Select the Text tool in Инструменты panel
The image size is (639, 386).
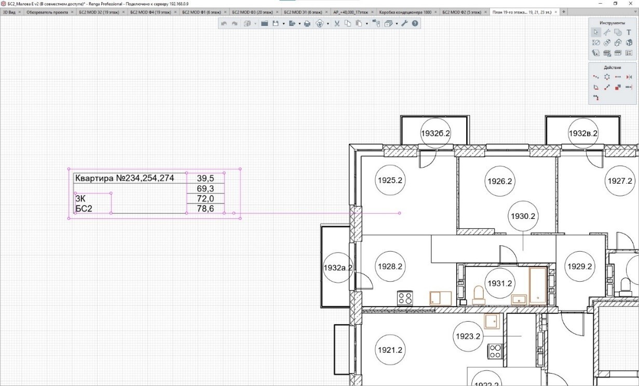pyautogui.click(x=629, y=32)
